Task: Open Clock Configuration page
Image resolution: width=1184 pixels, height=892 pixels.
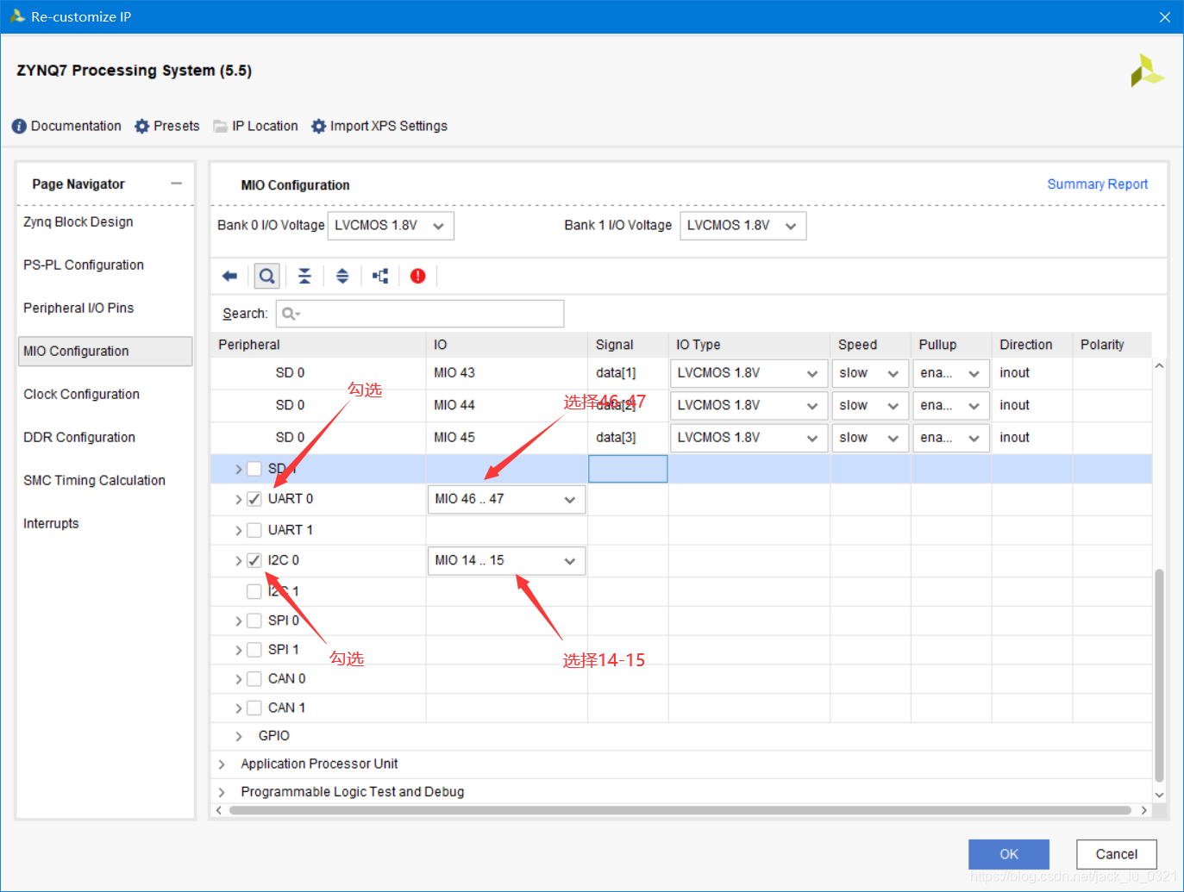Action: (81, 395)
